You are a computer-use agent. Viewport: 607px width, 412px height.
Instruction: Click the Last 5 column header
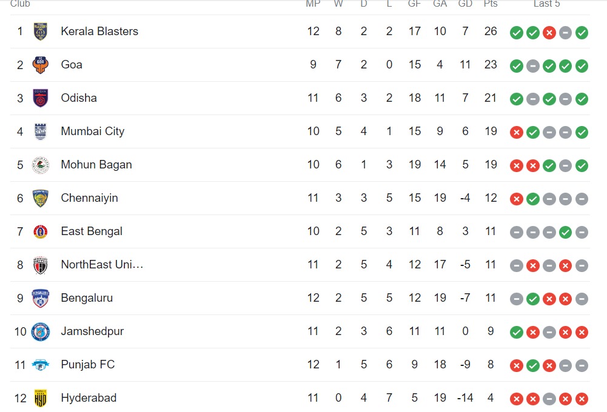pyautogui.click(x=546, y=4)
